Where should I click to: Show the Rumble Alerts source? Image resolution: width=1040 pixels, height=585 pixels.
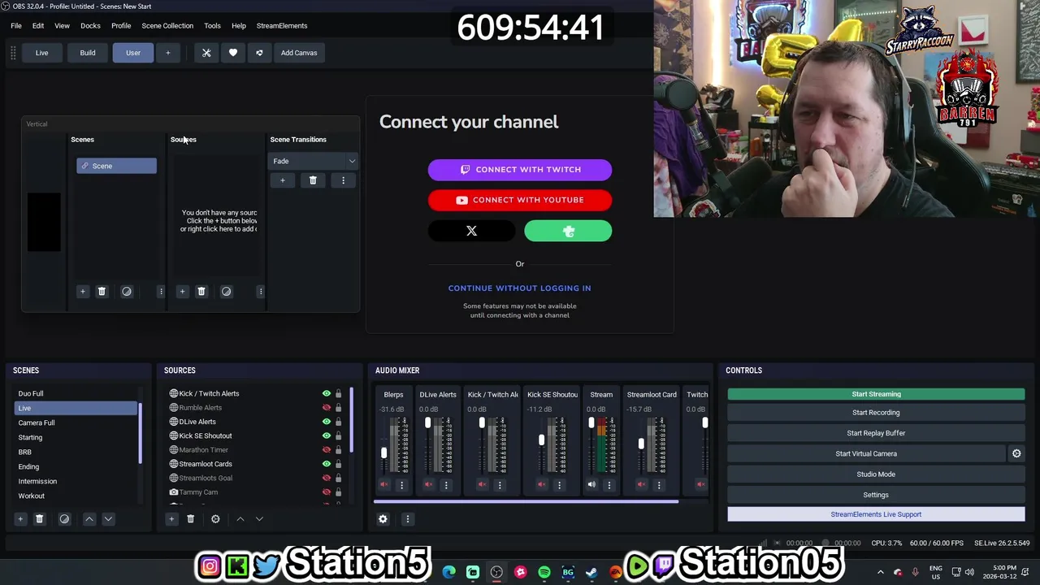coord(327,408)
